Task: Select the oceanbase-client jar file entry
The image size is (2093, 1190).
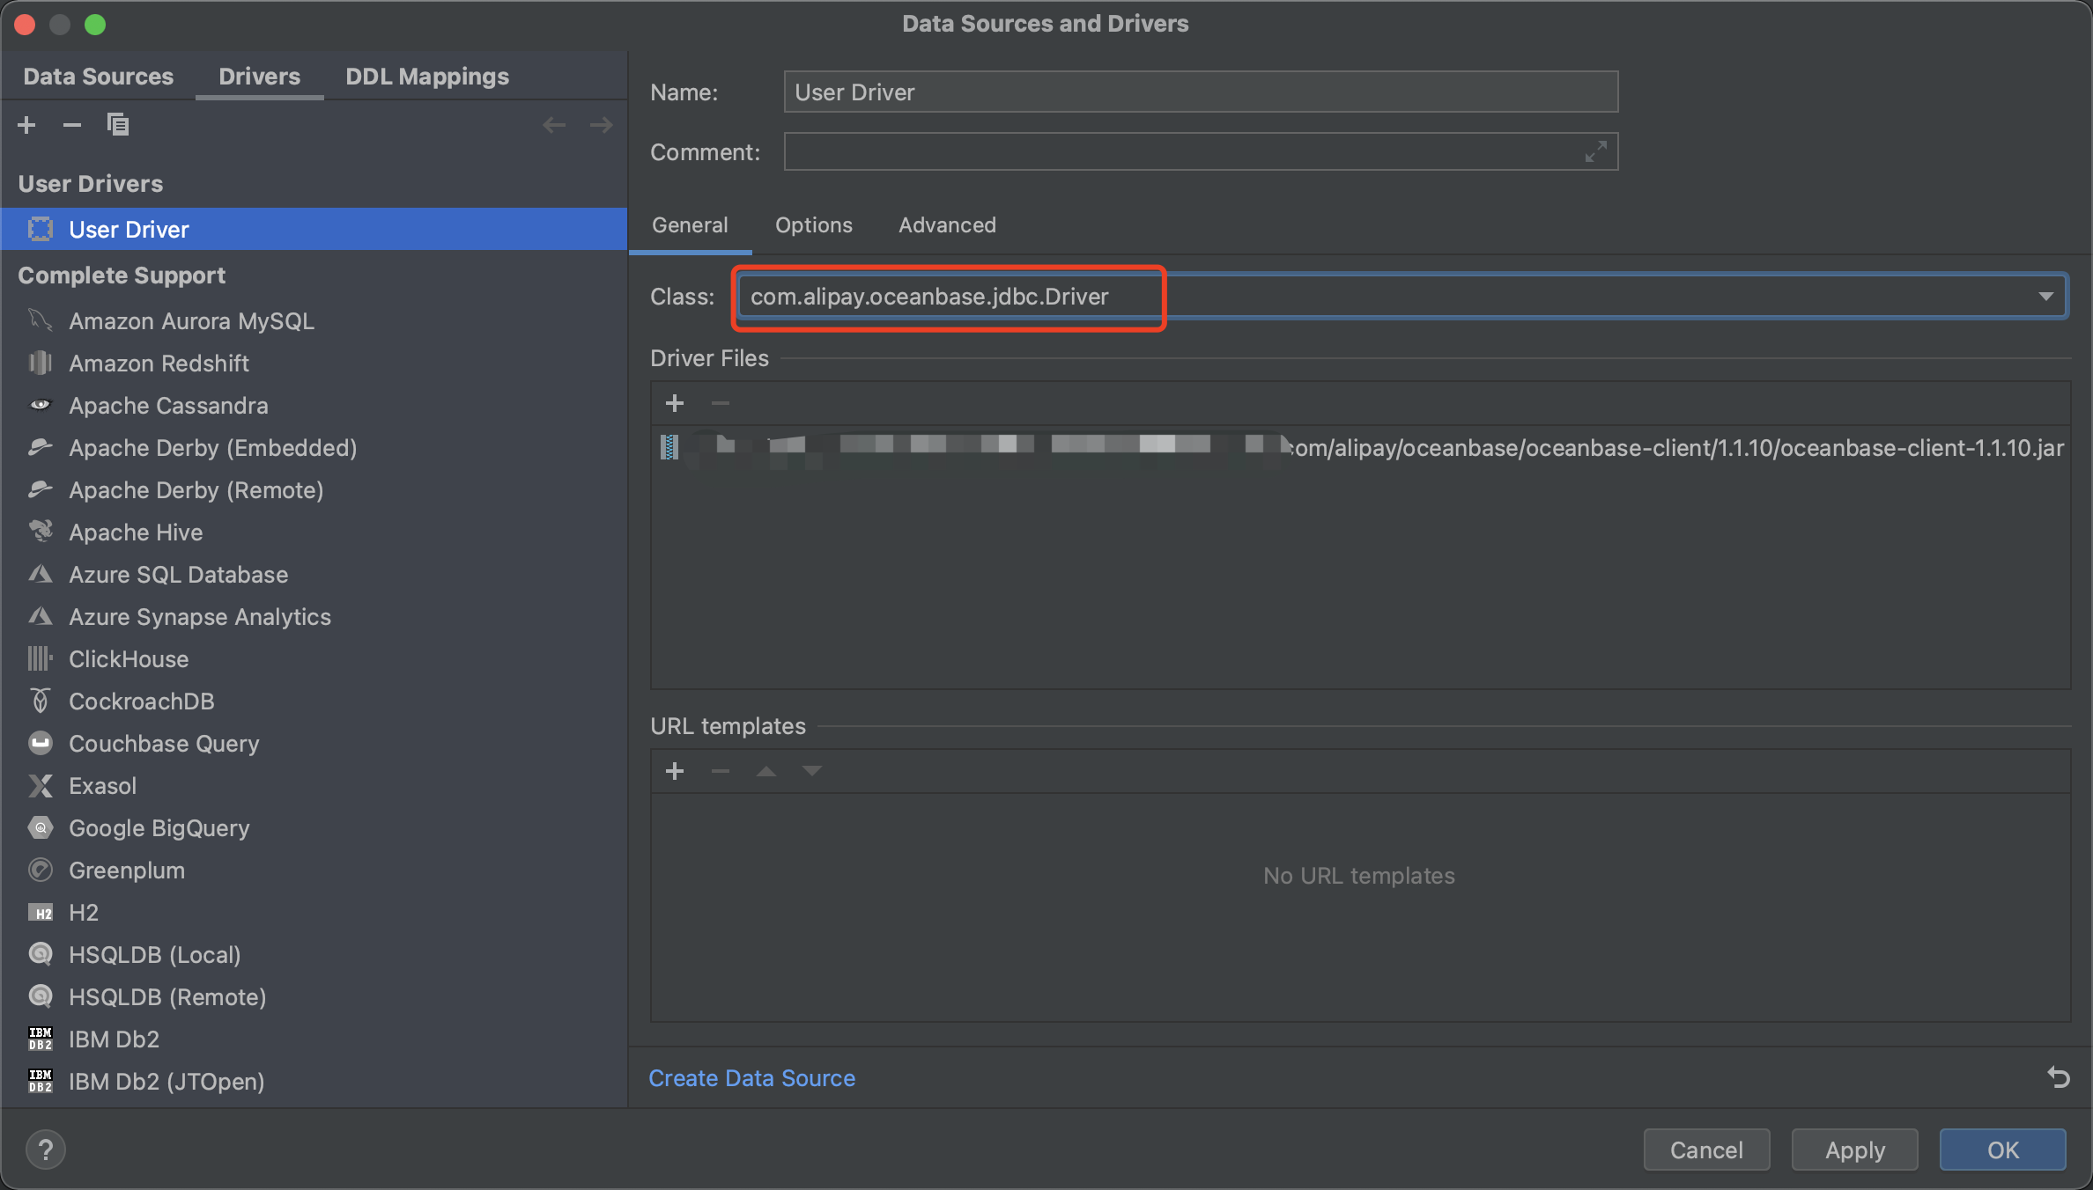Action: tap(1674, 448)
